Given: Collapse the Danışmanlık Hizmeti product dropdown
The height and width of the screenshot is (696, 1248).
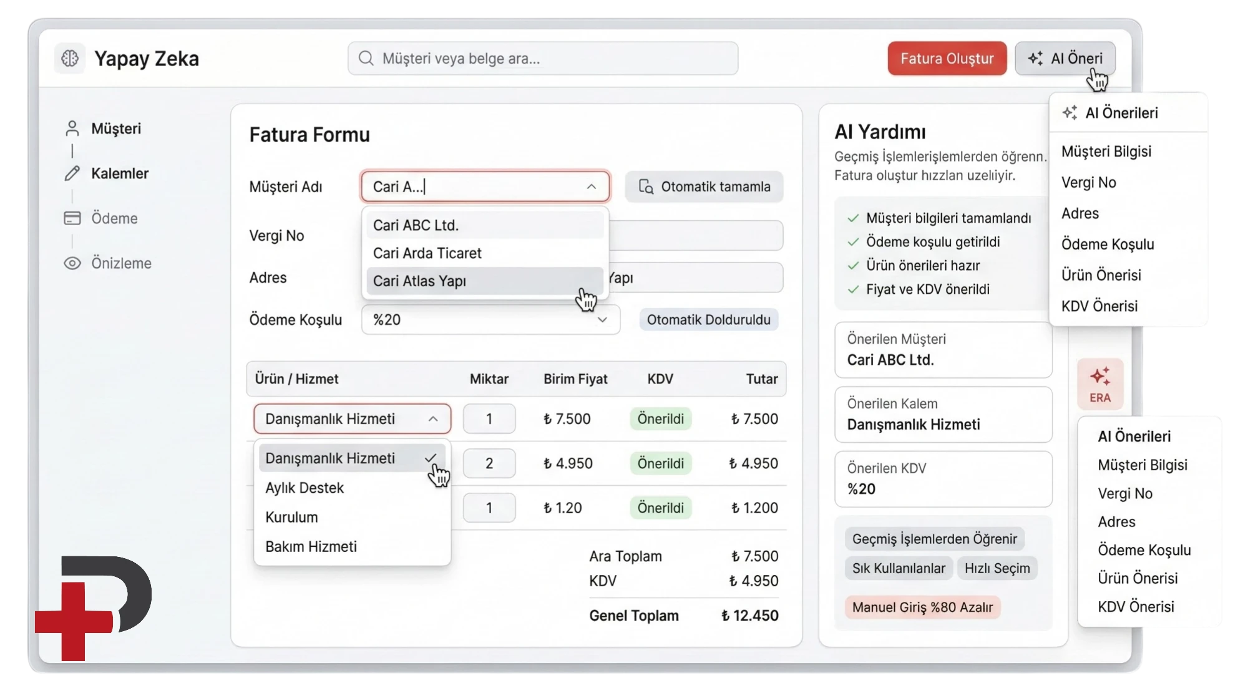Looking at the screenshot, I should (433, 419).
